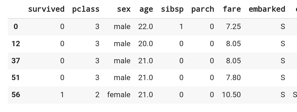Click the sibsp column header
Viewport: 297px width, 112px height.
coord(172,9)
